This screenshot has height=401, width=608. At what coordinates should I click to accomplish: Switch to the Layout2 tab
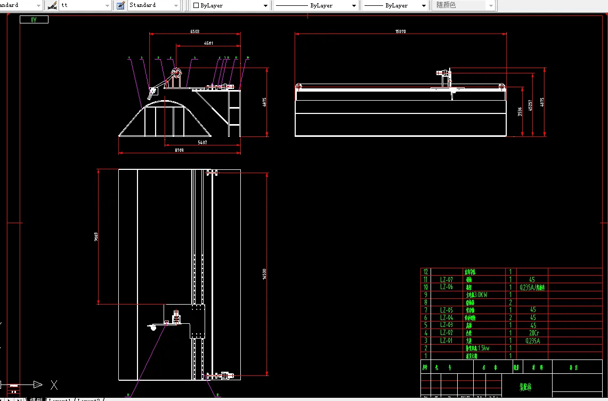[x=89, y=399]
